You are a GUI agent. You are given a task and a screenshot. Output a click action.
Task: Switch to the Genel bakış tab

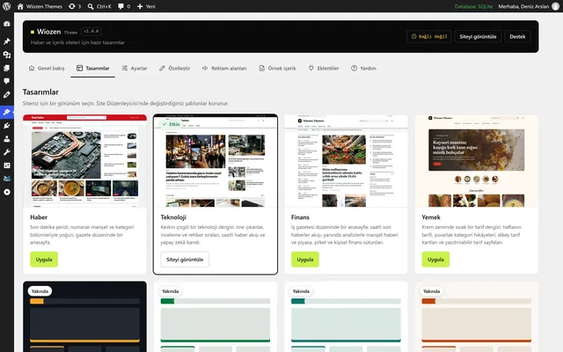[x=47, y=69]
